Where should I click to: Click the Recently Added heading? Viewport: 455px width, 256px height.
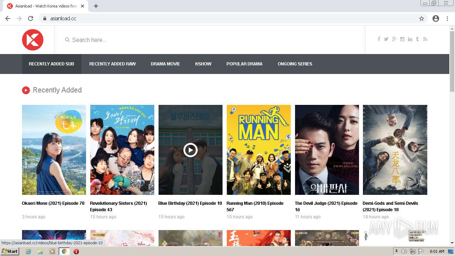[57, 90]
